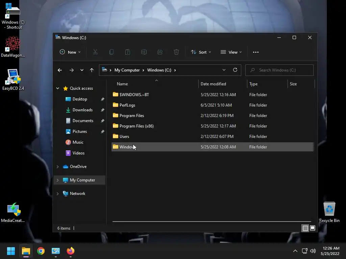Click the Rename icon in toolbar
The image size is (346, 259).
pyautogui.click(x=144, y=52)
